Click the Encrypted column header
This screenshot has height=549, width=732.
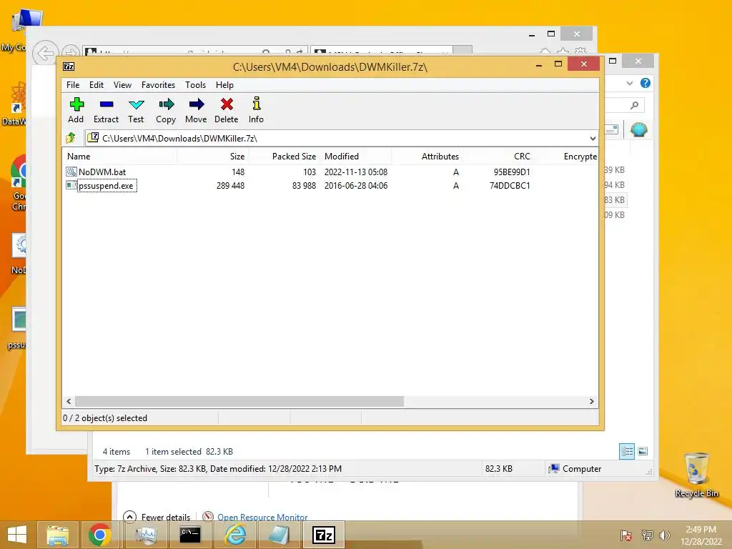click(567, 157)
